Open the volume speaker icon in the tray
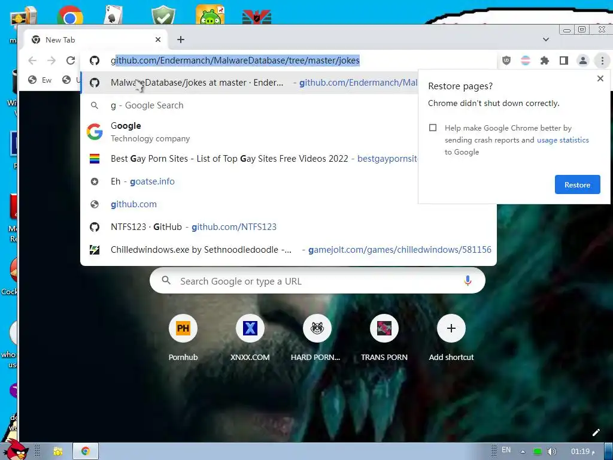The height and width of the screenshot is (460, 613). (551, 452)
